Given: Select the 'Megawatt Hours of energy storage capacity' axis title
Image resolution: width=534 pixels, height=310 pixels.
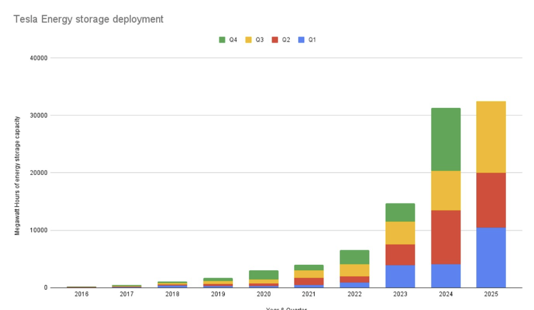Looking at the screenshot, I should pos(17,175).
